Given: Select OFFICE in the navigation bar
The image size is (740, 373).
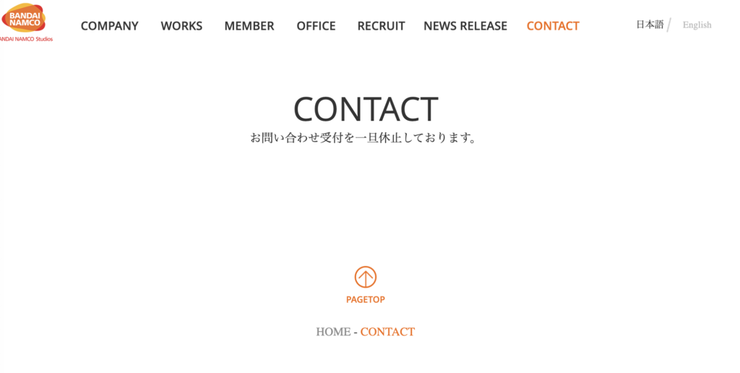Looking at the screenshot, I should click(317, 26).
